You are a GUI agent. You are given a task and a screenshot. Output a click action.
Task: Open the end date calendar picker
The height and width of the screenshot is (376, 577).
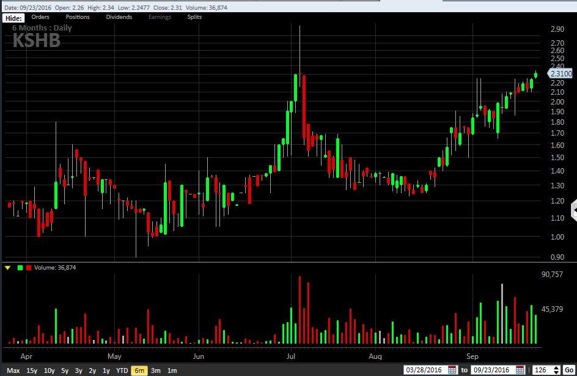click(520, 370)
